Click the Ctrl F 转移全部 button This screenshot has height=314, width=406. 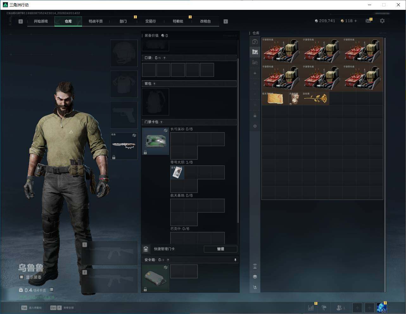[62, 308]
